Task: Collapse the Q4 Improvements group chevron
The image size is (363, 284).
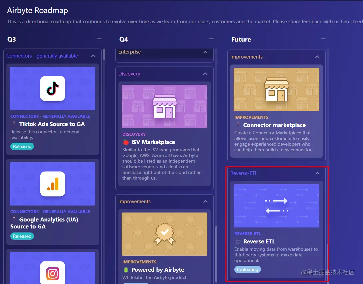Action: pyautogui.click(x=205, y=202)
